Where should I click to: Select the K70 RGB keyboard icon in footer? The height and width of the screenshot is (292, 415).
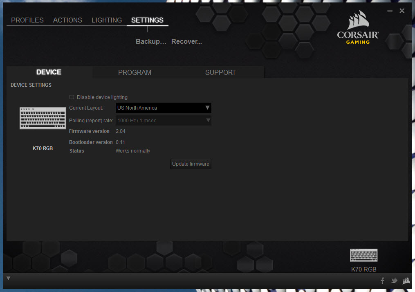coord(363,255)
